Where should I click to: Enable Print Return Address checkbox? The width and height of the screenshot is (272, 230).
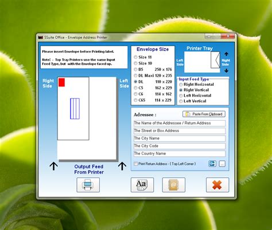tap(135, 164)
